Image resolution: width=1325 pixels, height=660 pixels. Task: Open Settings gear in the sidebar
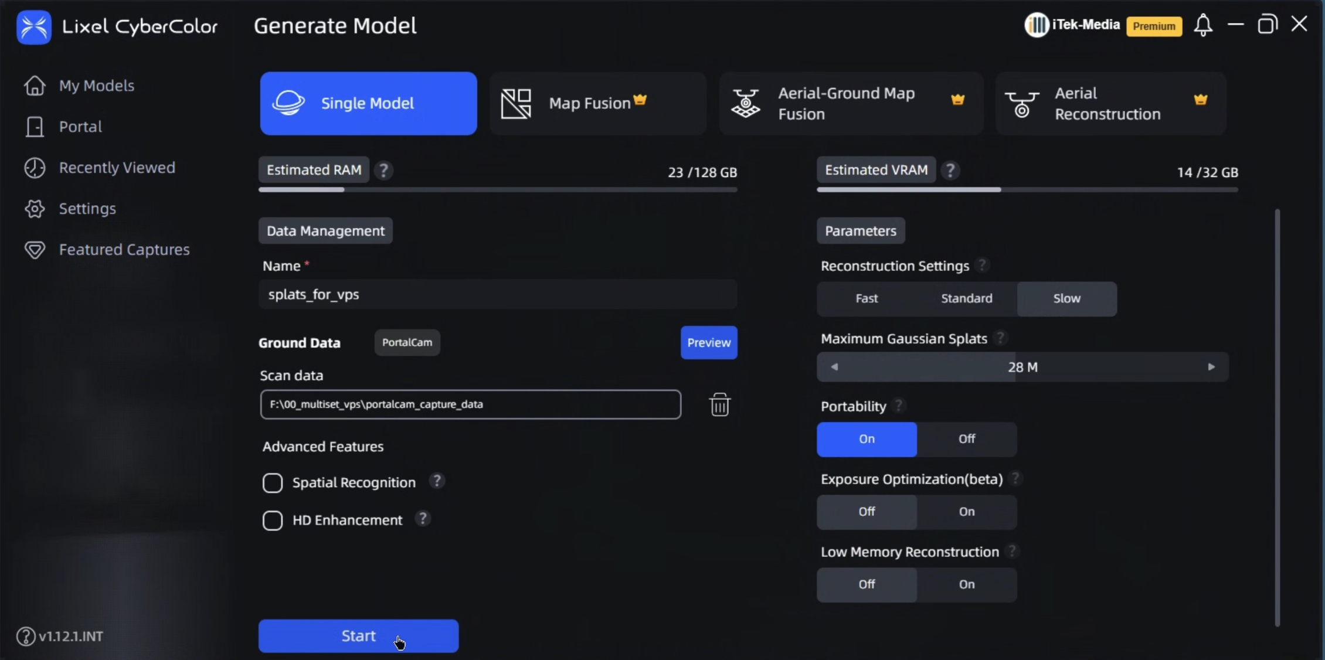click(35, 209)
